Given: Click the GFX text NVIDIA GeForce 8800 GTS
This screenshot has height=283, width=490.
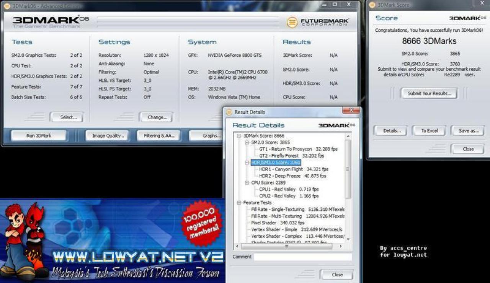Looking at the screenshot, I should tap(235, 55).
